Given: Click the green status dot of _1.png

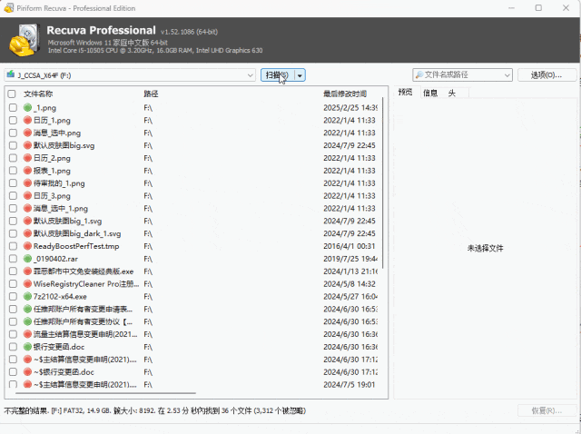Looking at the screenshot, I should coord(27,108).
